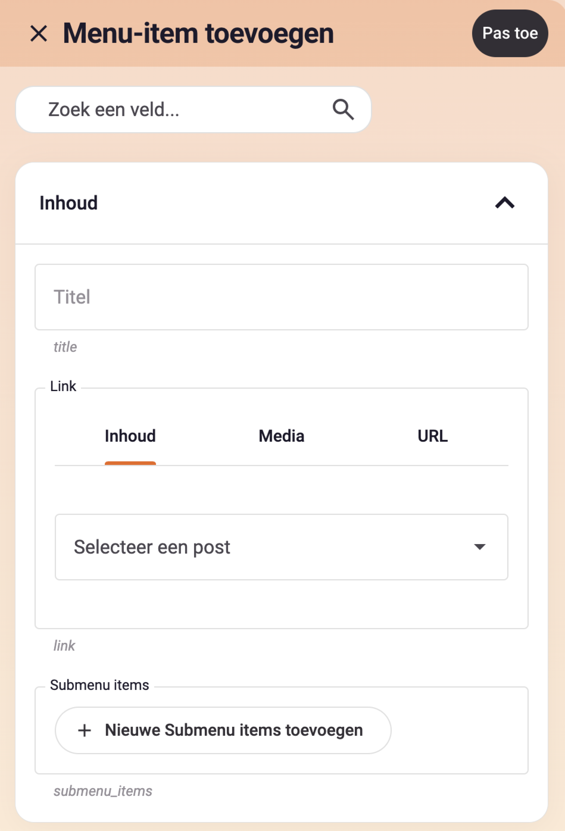Image resolution: width=565 pixels, height=831 pixels.
Task: Click the Pas toe button
Action: 510,33
